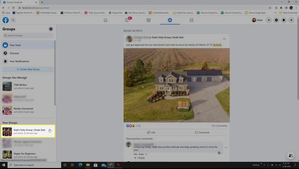Bookmark page with star icon

270,8
